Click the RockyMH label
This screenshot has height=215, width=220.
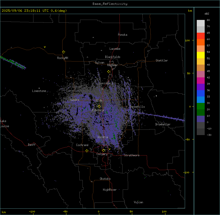click(x=63, y=58)
